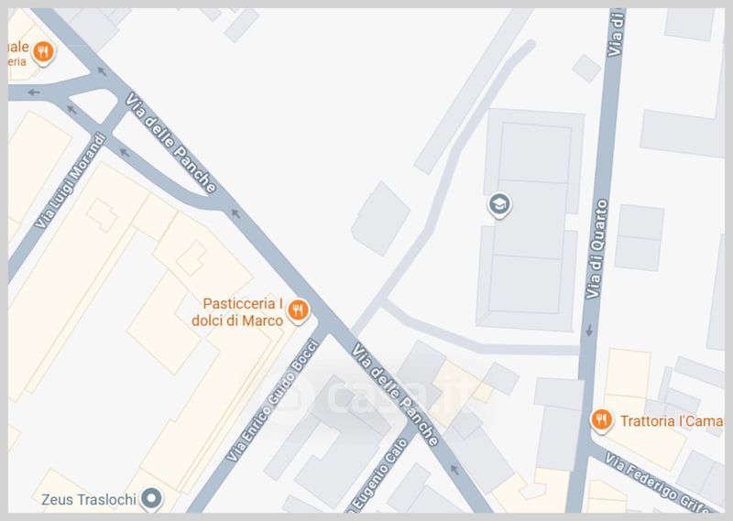The height and width of the screenshot is (521, 733).
Task: Select the restaurant pin in top-left corner
Action: [43, 52]
